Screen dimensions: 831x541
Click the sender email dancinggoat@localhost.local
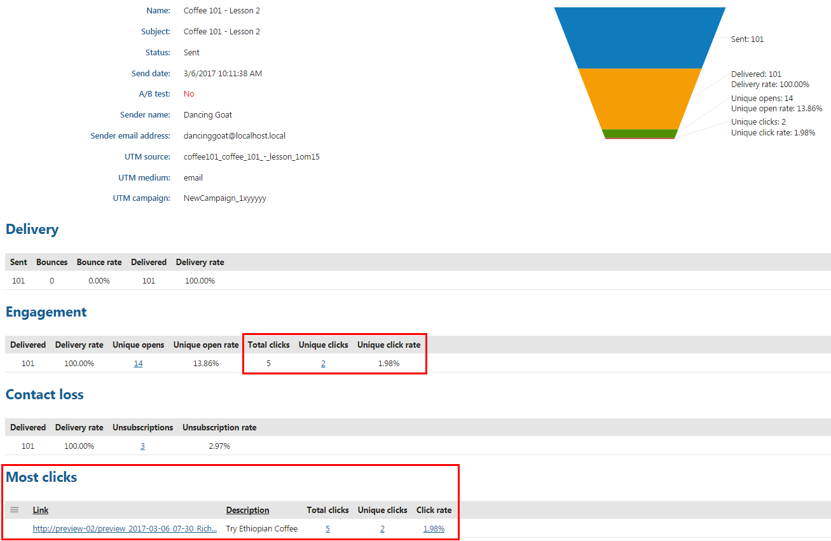(x=234, y=135)
